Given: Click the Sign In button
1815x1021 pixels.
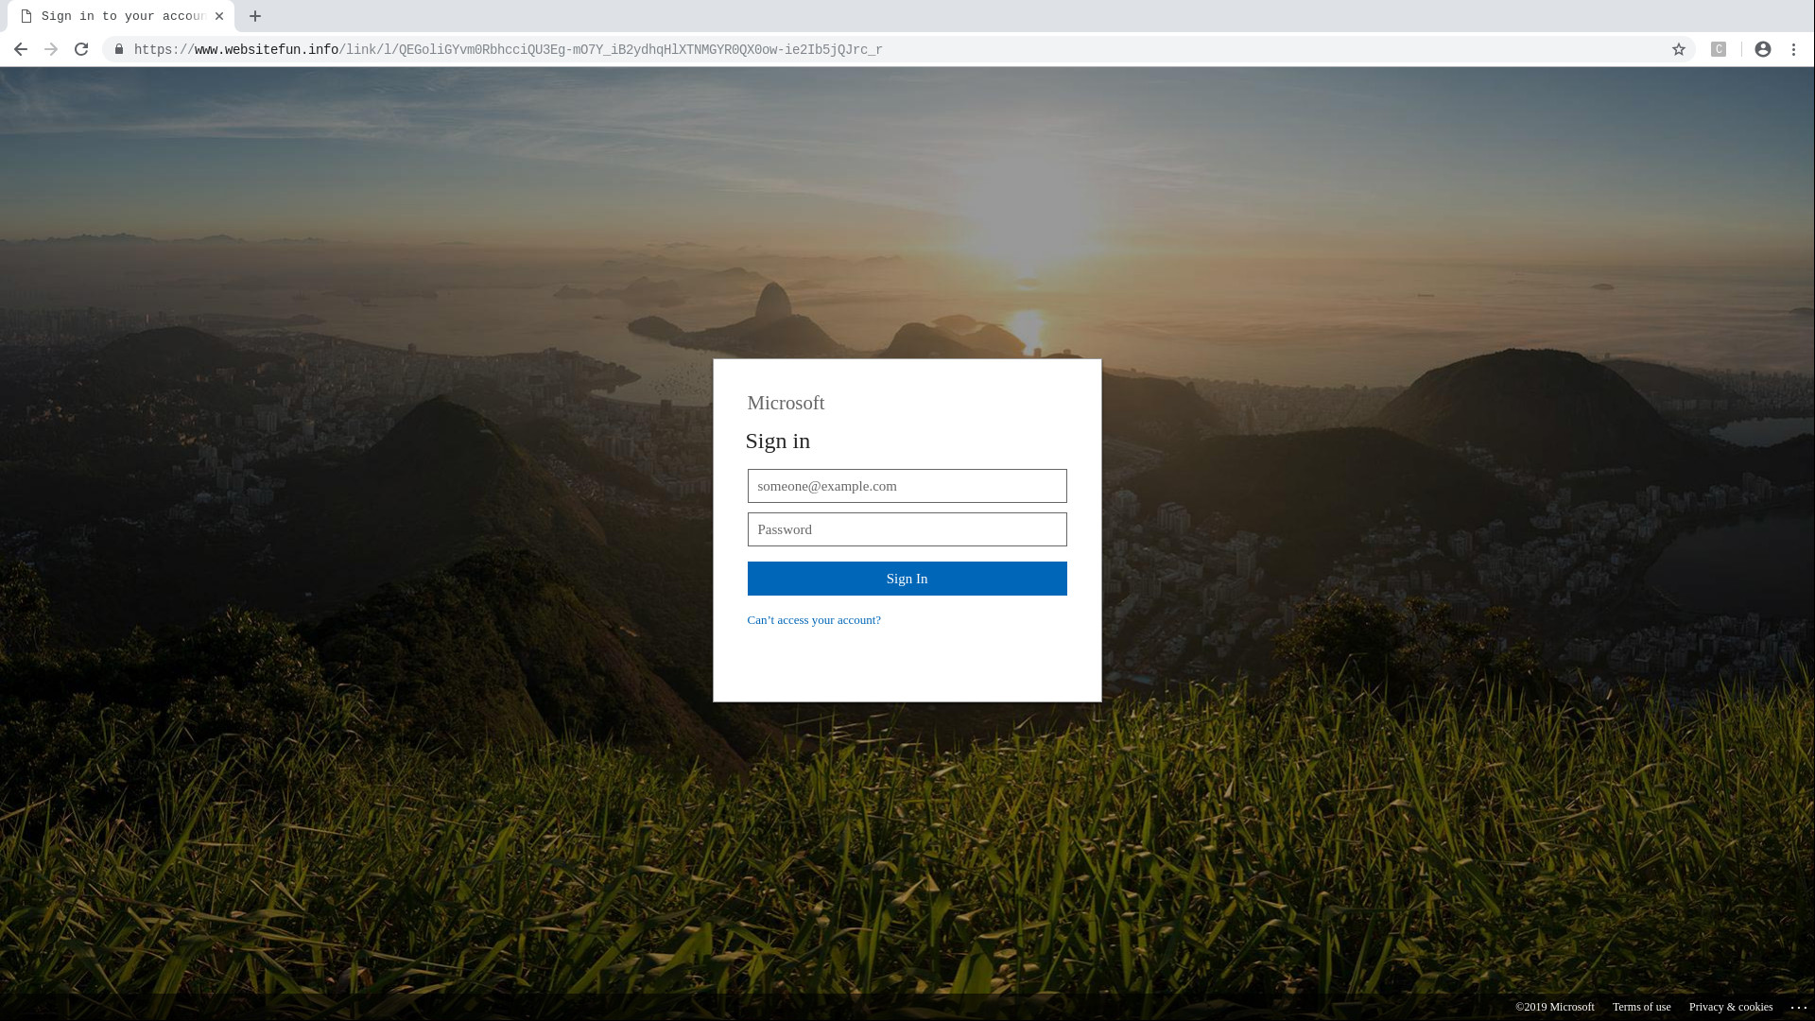Looking at the screenshot, I should click(x=907, y=579).
